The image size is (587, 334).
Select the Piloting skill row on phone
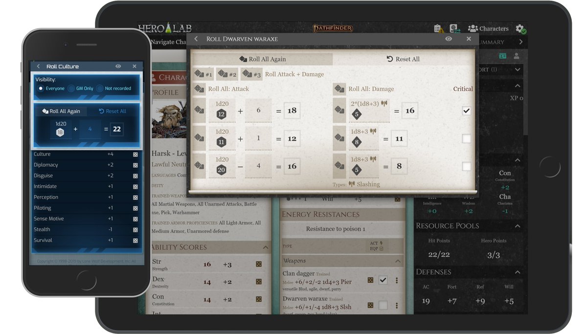coord(87,208)
